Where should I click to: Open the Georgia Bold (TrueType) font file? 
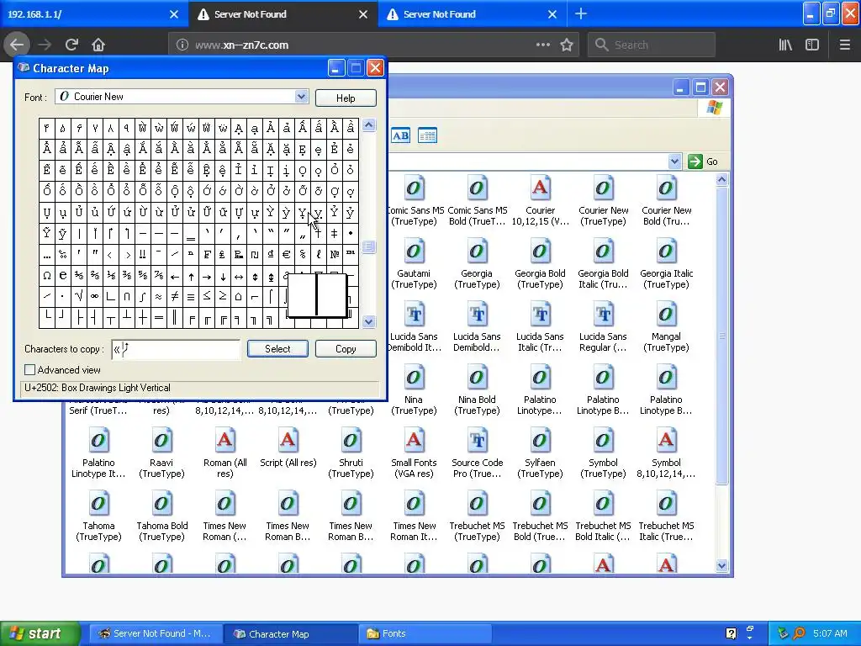tap(540, 252)
